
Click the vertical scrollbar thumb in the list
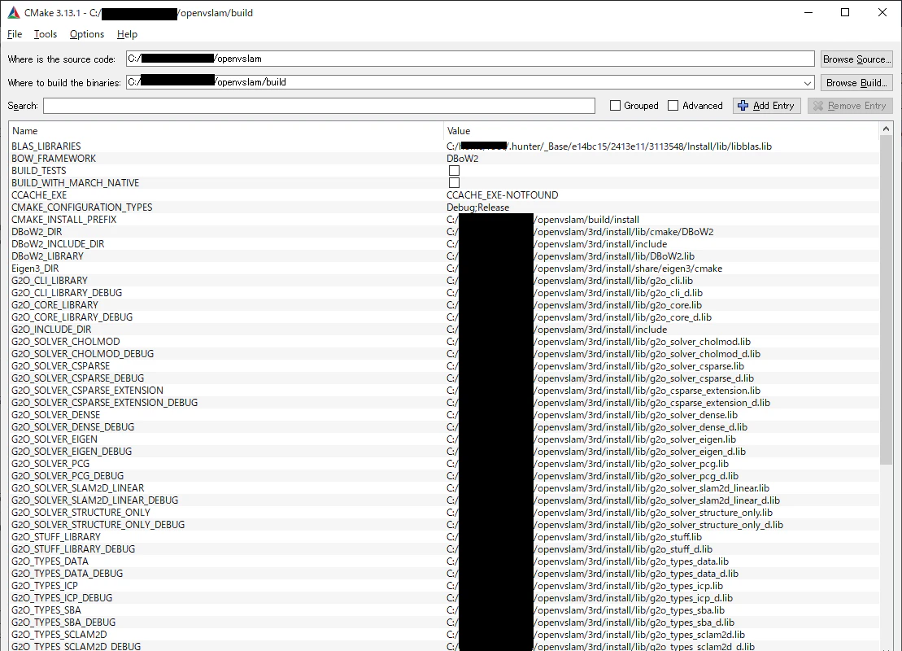[x=886, y=299]
